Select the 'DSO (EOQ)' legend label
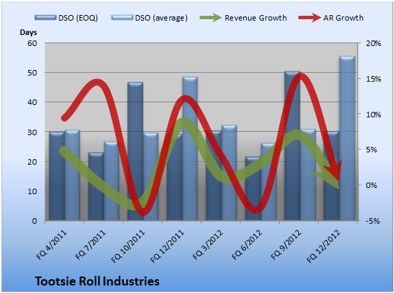The width and height of the screenshot is (394, 293). point(78,18)
